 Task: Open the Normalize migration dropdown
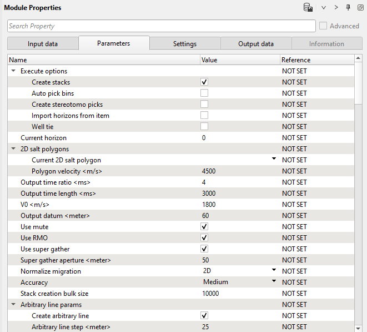click(x=273, y=271)
